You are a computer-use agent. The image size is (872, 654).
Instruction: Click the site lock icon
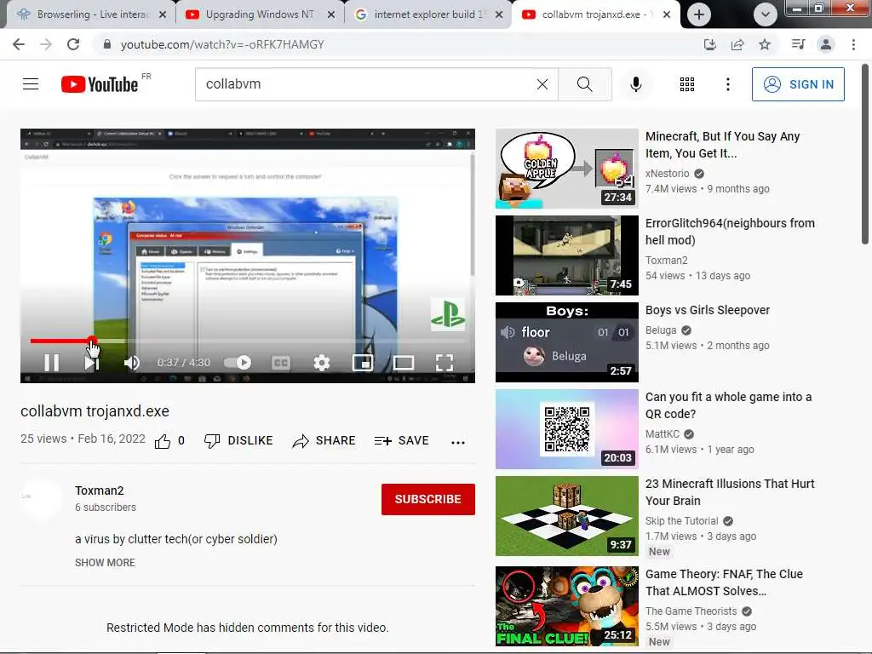pos(107,44)
